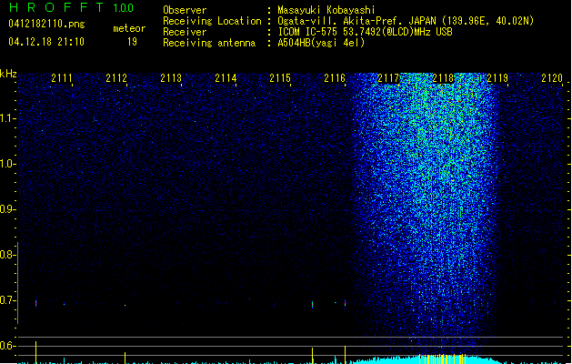Click the 1.1 kHz frequency label
572x364 pixels.
7,118
